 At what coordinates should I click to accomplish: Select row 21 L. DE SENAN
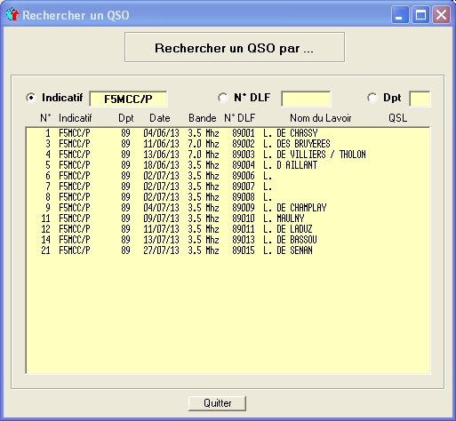tap(228, 250)
